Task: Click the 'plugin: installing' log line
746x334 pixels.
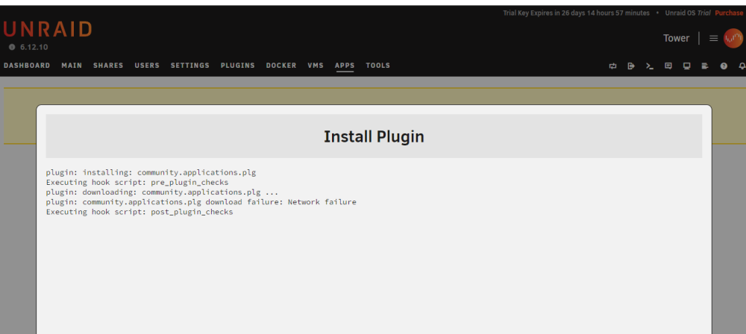Action: point(151,172)
